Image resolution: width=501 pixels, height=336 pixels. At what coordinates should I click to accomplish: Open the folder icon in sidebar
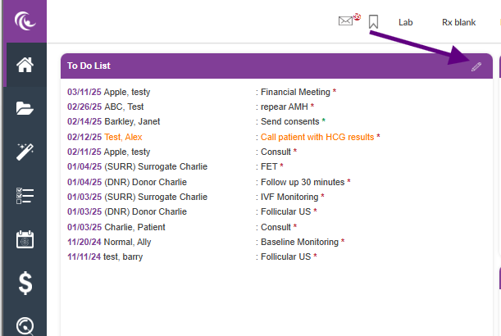click(25, 108)
